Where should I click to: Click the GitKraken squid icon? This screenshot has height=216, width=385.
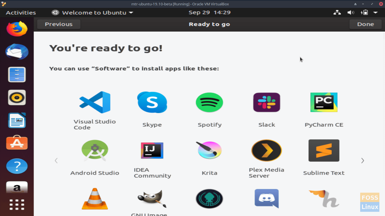pyautogui.click(x=209, y=199)
